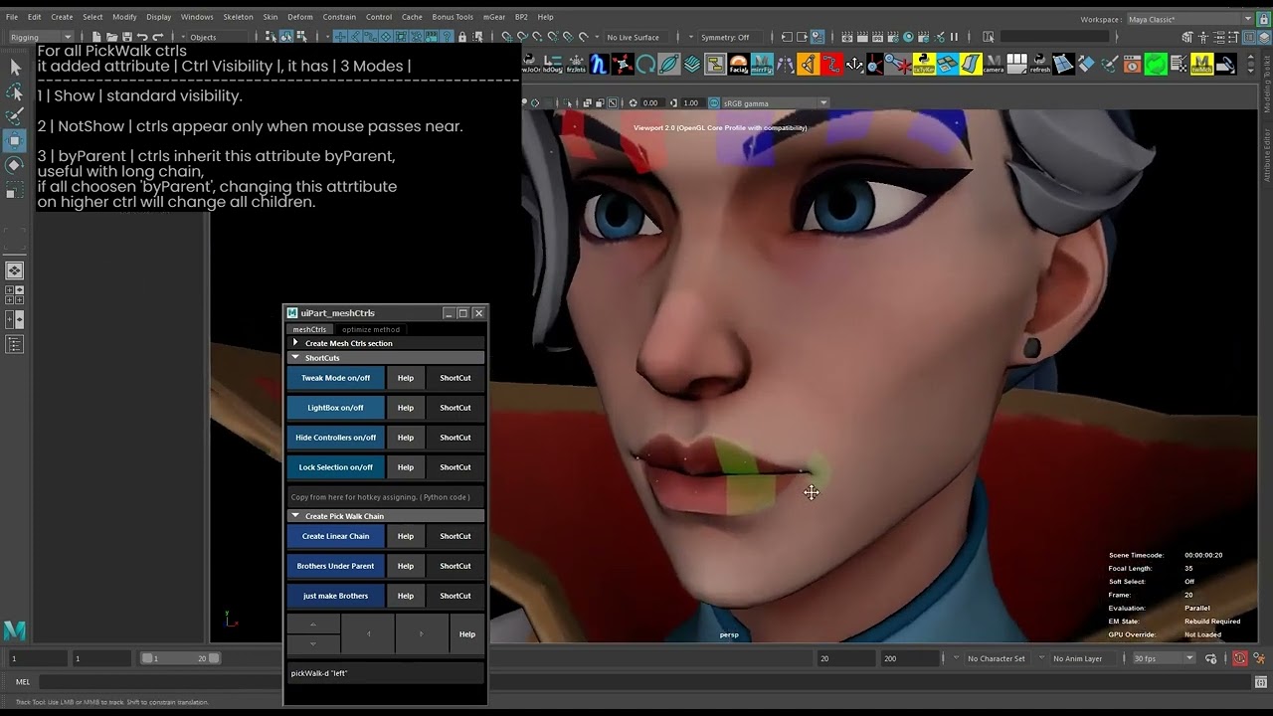
Task: Click the red joint-chain shelf icon
Action: (x=831, y=65)
